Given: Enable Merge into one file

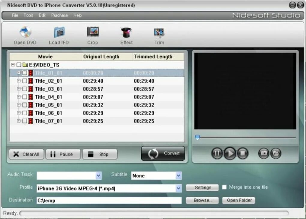Looking at the screenshot, I should tap(224, 187).
